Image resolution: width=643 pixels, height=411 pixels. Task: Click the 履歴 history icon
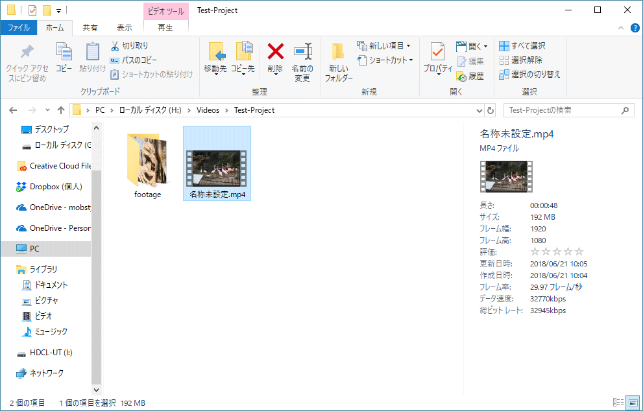(461, 76)
